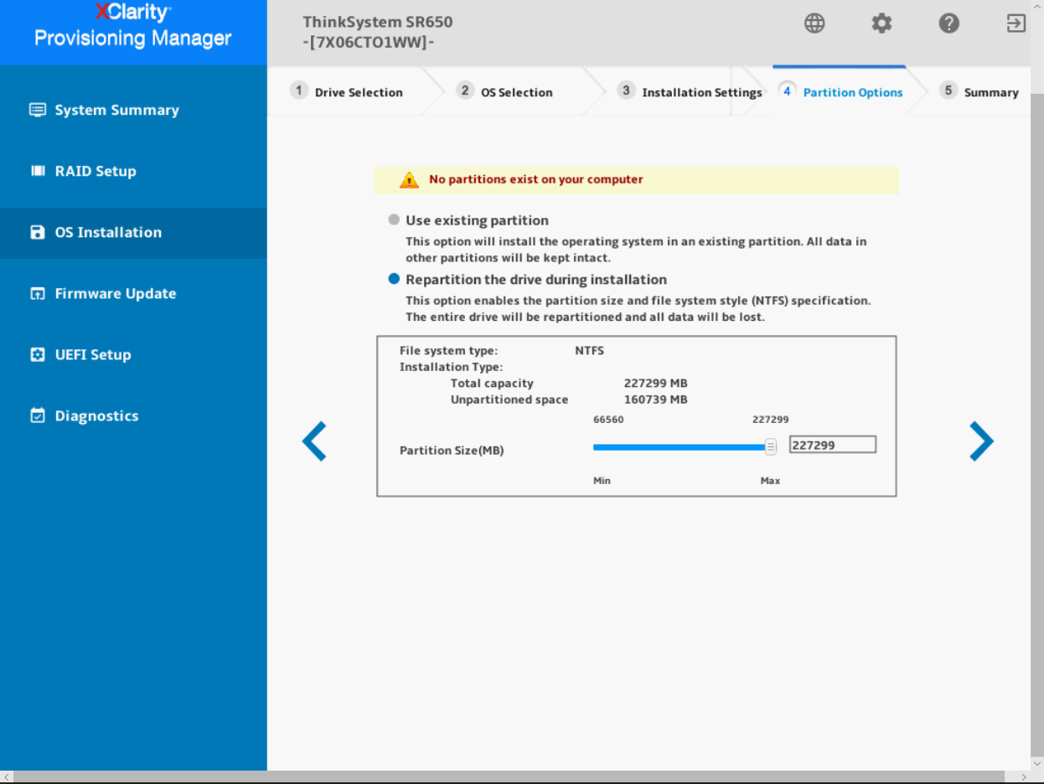1044x784 pixels.
Task: Click the ThinkSystem SR650 title text
Action: point(378,22)
